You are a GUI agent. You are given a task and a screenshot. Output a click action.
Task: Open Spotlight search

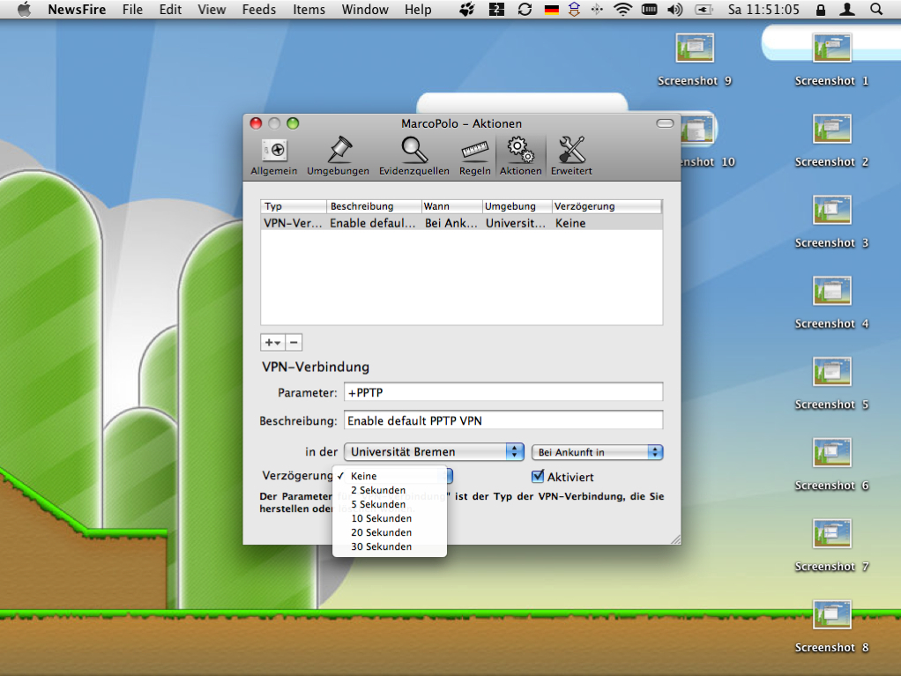pyautogui.click(x=876, y=9)
